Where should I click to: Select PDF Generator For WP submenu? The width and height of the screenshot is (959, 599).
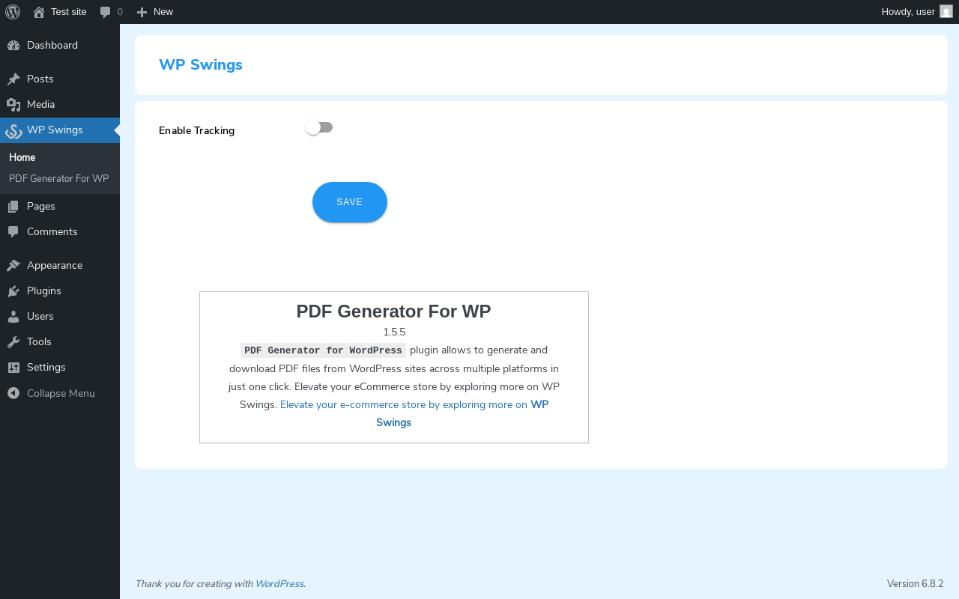coord(59,178)
